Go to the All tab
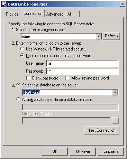The width and height of the screenshot is (127, 159). [73, 14]
